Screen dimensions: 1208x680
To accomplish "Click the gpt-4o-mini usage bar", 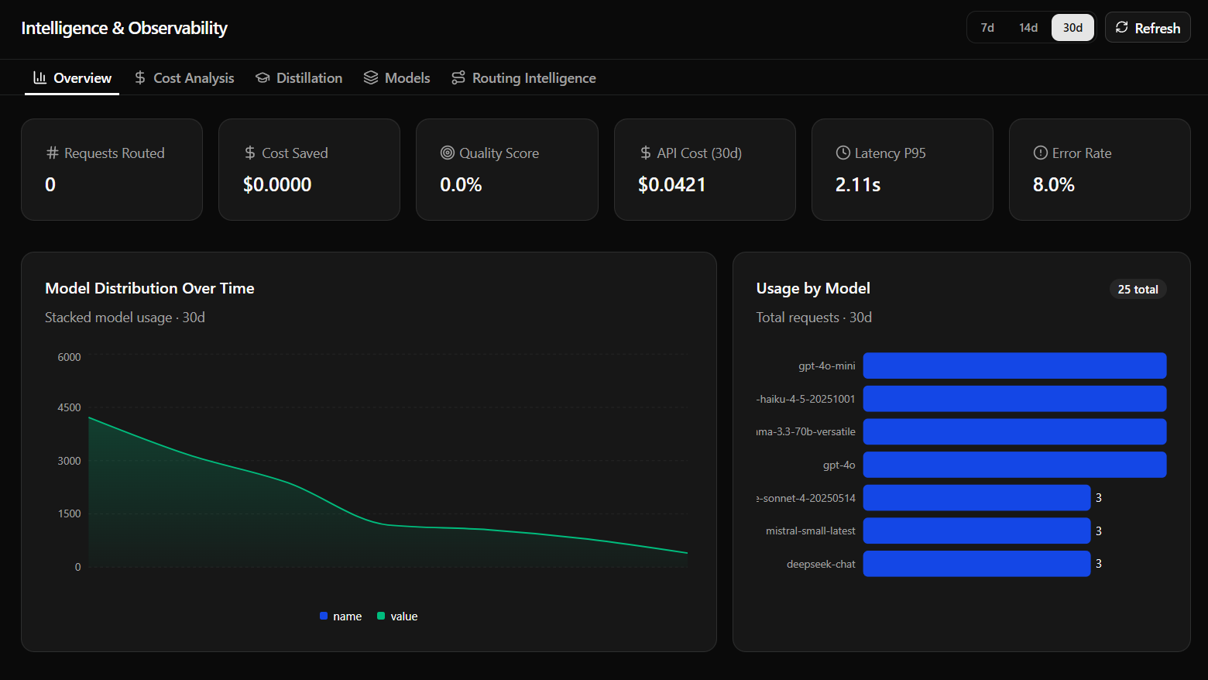I will point(1014,366).
